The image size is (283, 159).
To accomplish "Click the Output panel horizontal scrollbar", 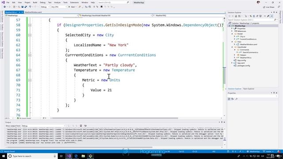I will [x=80, y=147].
